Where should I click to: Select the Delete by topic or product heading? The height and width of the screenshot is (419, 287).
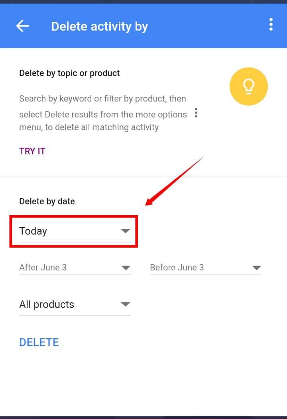tap(69, 73)
